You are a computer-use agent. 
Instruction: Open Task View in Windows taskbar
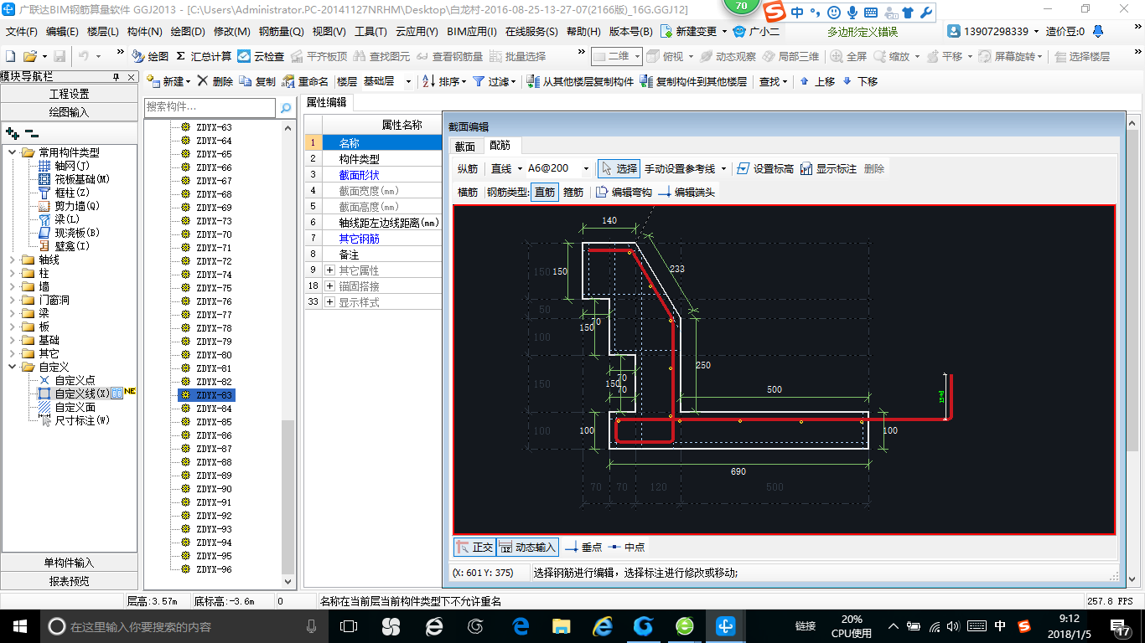click(x=348, y=625)
